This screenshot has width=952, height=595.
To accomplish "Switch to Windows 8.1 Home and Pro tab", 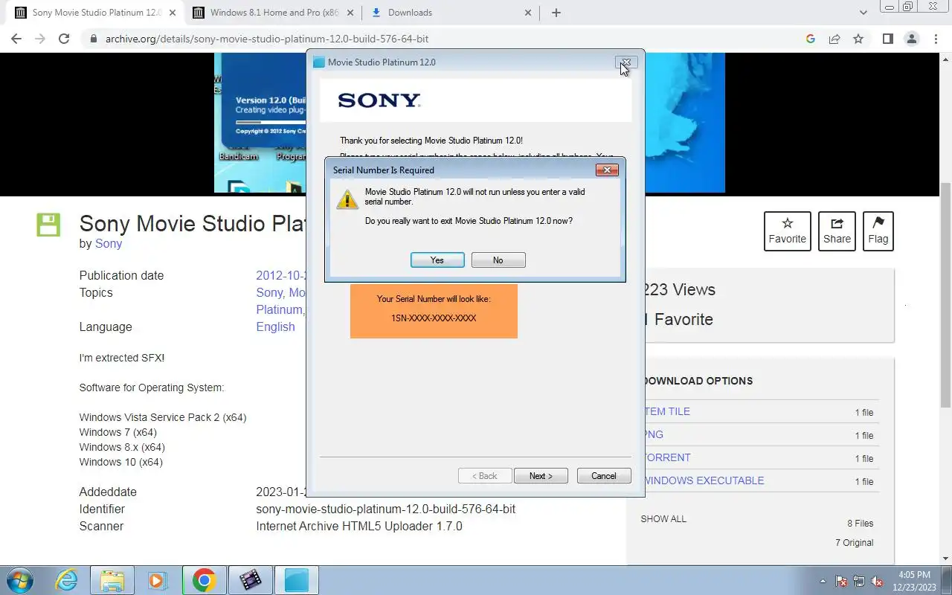I will 274,13.
